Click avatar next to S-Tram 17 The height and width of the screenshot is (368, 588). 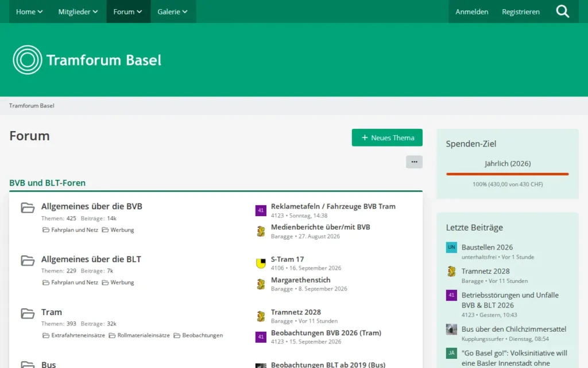(x=261, y=263)
